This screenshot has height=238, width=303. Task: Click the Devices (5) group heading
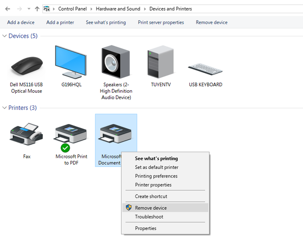coord(23,36)
